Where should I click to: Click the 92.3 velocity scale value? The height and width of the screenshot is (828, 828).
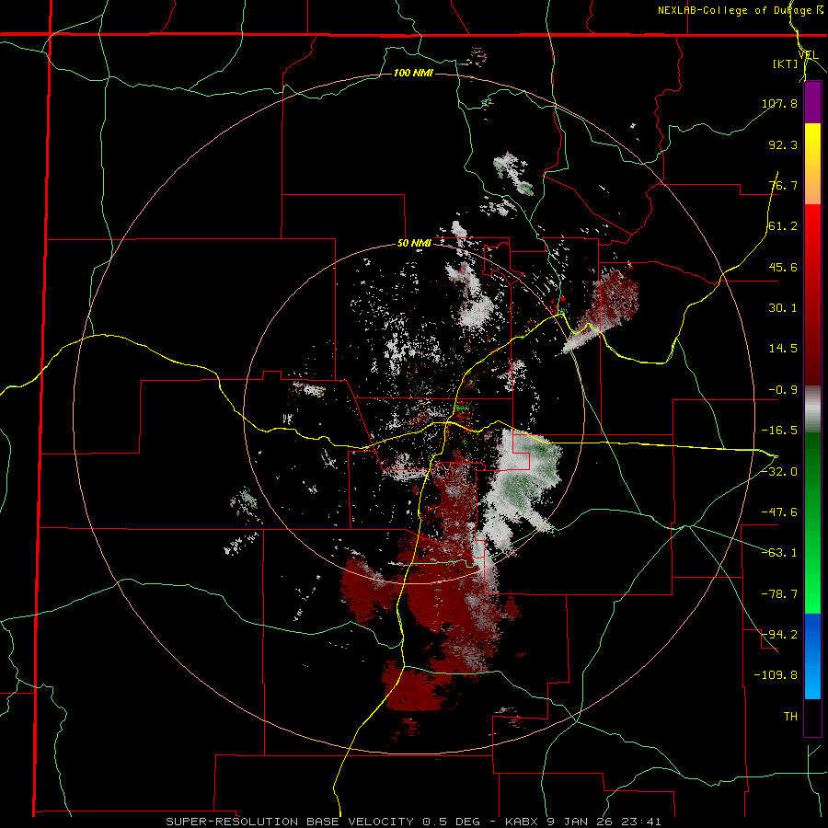[783, 144]
